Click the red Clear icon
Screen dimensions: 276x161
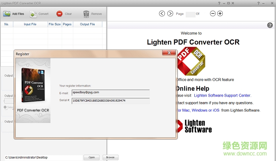coord(60,14)
